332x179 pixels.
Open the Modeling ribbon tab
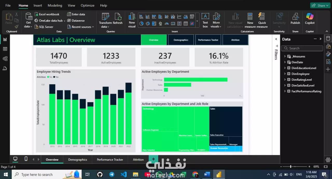55,5
